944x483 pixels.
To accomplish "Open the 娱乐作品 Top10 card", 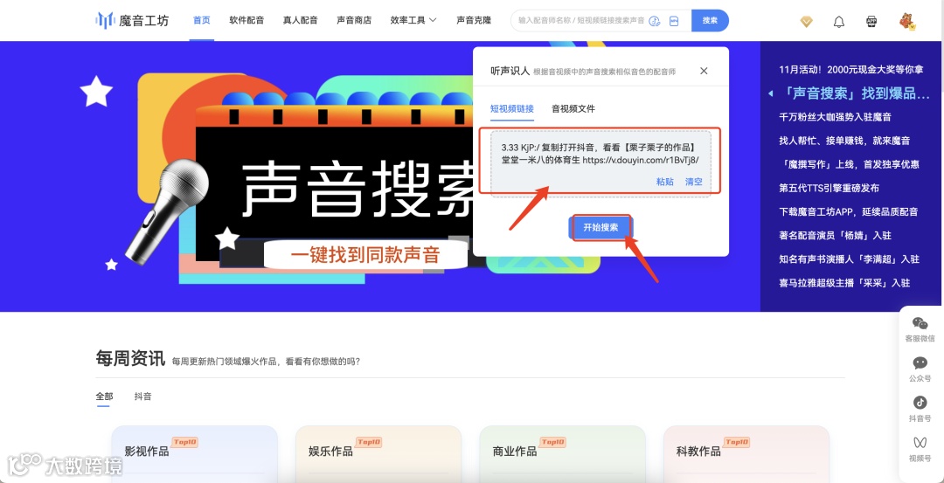I will click(x=378, y=453).
